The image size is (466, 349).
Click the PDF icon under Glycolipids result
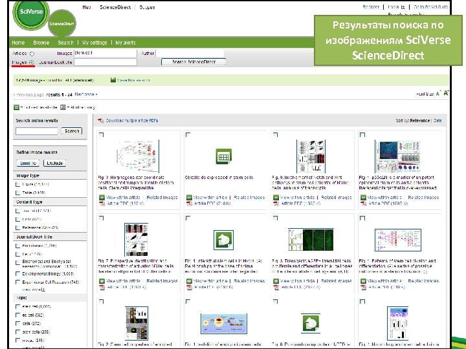[x=189, y=204]
